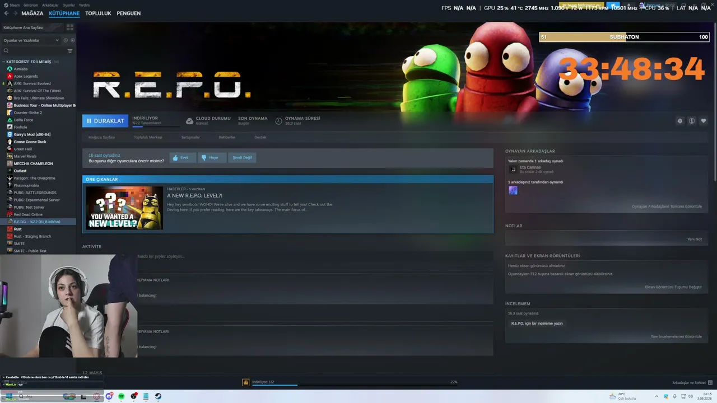Open Tüm İncelemelerimi Görüntüle link
This screenshot has height=403, width=717.
click(676, 336)
